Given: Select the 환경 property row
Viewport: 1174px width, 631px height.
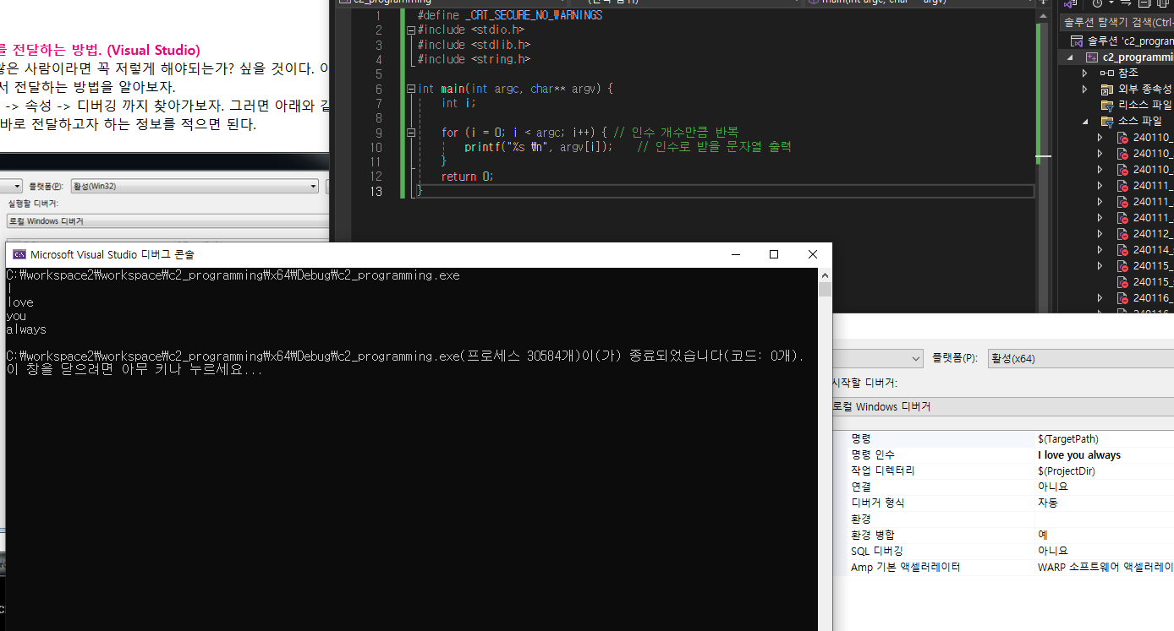Looking at the screenshot, I should click(x=1012, y=519).
